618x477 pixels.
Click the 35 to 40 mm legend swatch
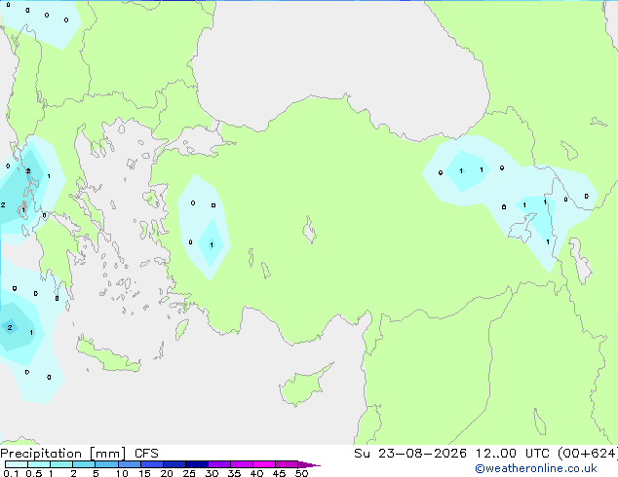click(242, 464)
